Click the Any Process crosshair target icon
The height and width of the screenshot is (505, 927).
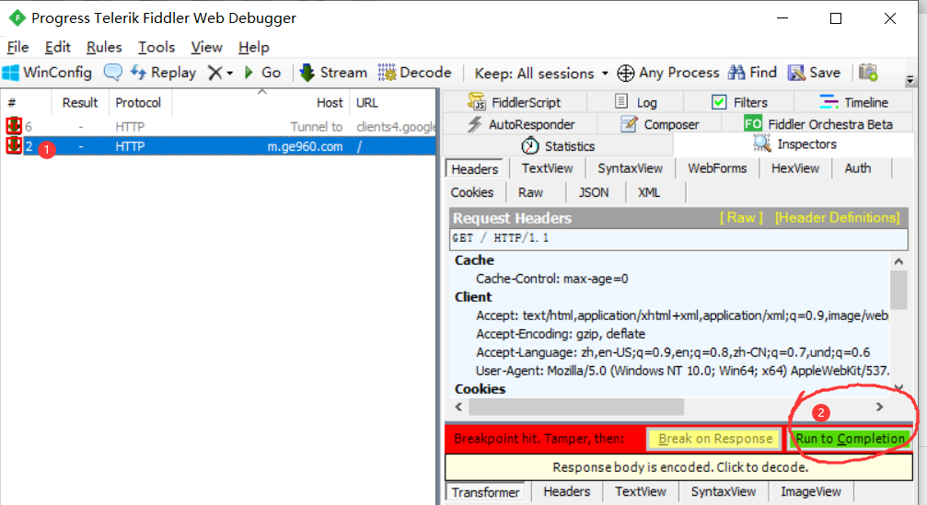(x=625, y=74)
